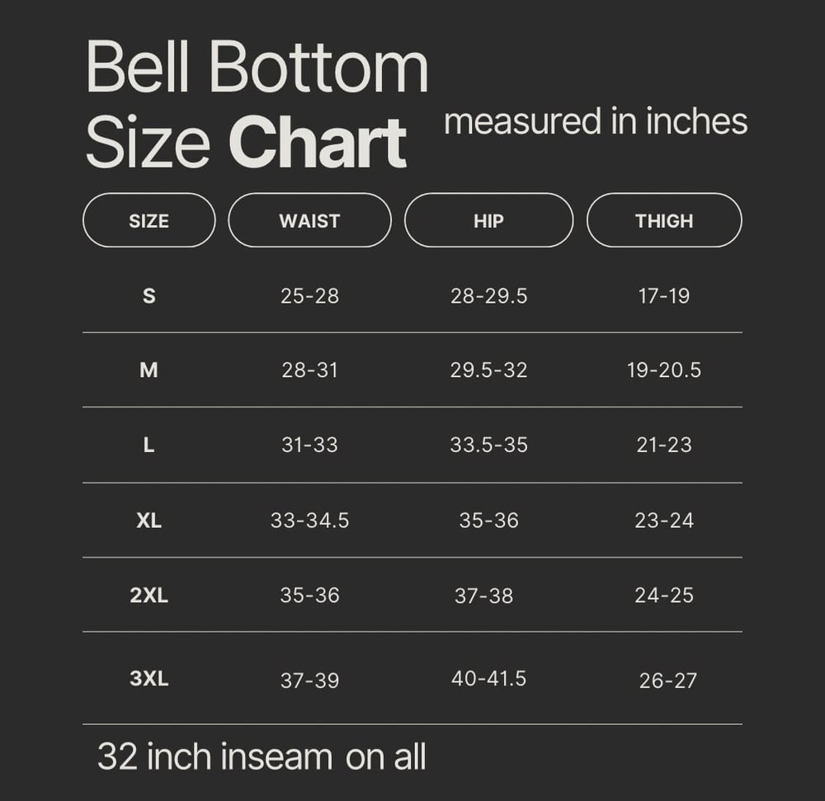
Task: Select the M size row label
Action: pyautogui.click(x=148, y=370)
